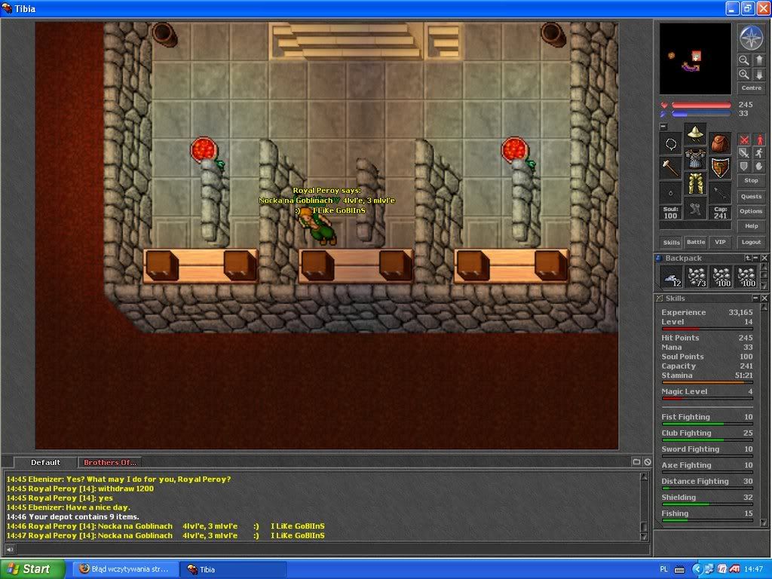Click the empty boots slot

click(x=695, y=207)
